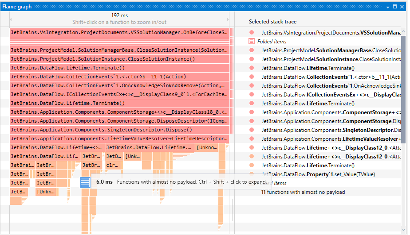Click the orange dot beside Lifetime.Terminate() near bottom
410x235 pixels.
pyautogui.click(x=252, y=166)
